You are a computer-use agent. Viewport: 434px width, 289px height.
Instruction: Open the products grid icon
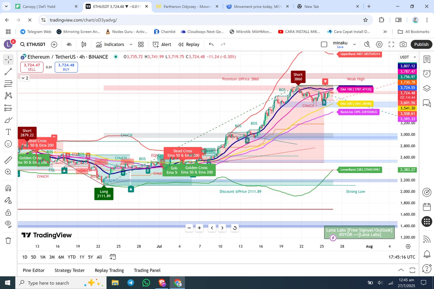coord(427,222)
